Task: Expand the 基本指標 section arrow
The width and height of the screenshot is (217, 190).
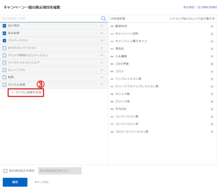Action: click(x=101, y=33)
